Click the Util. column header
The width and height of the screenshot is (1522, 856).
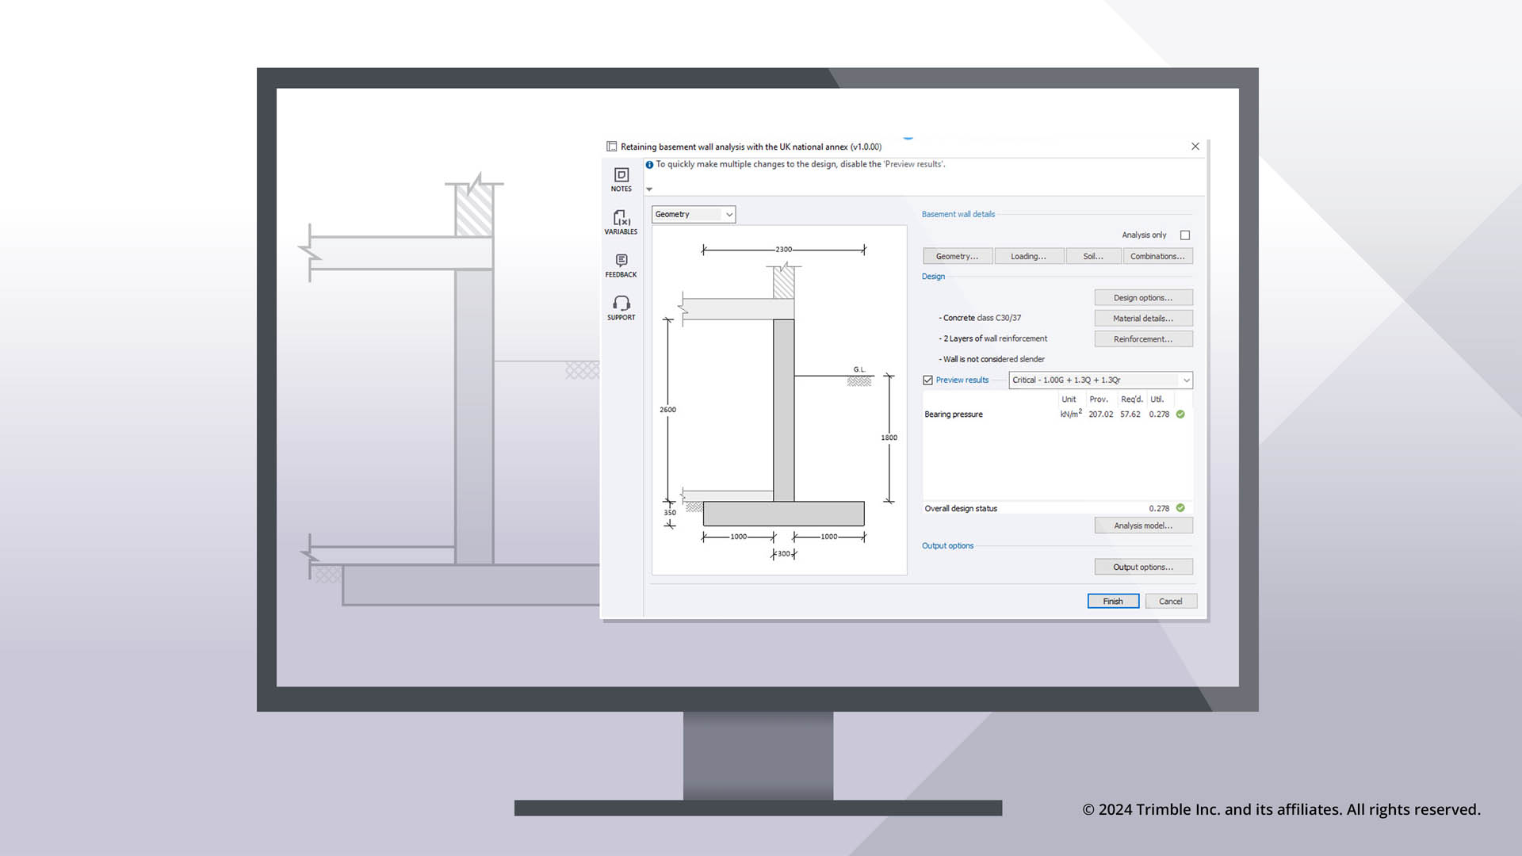(1157, 399)
